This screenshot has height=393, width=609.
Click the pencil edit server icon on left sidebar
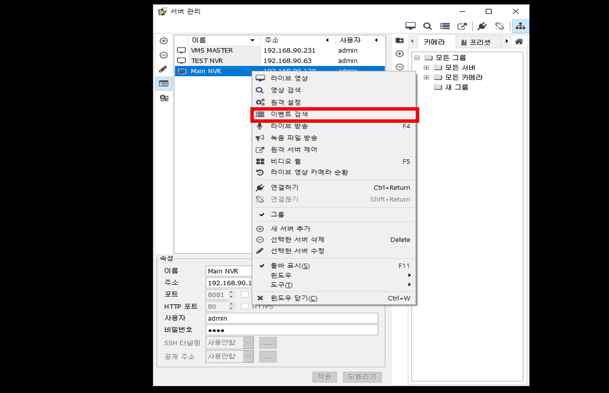[x=164, y=69]
